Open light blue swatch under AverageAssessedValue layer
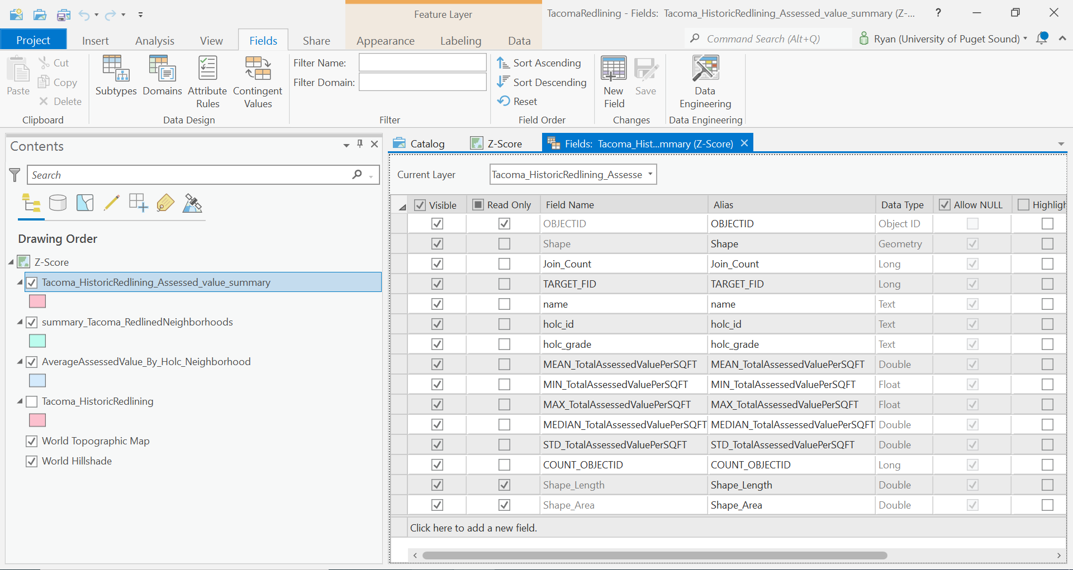1073x570 pixels. (37, 381)
